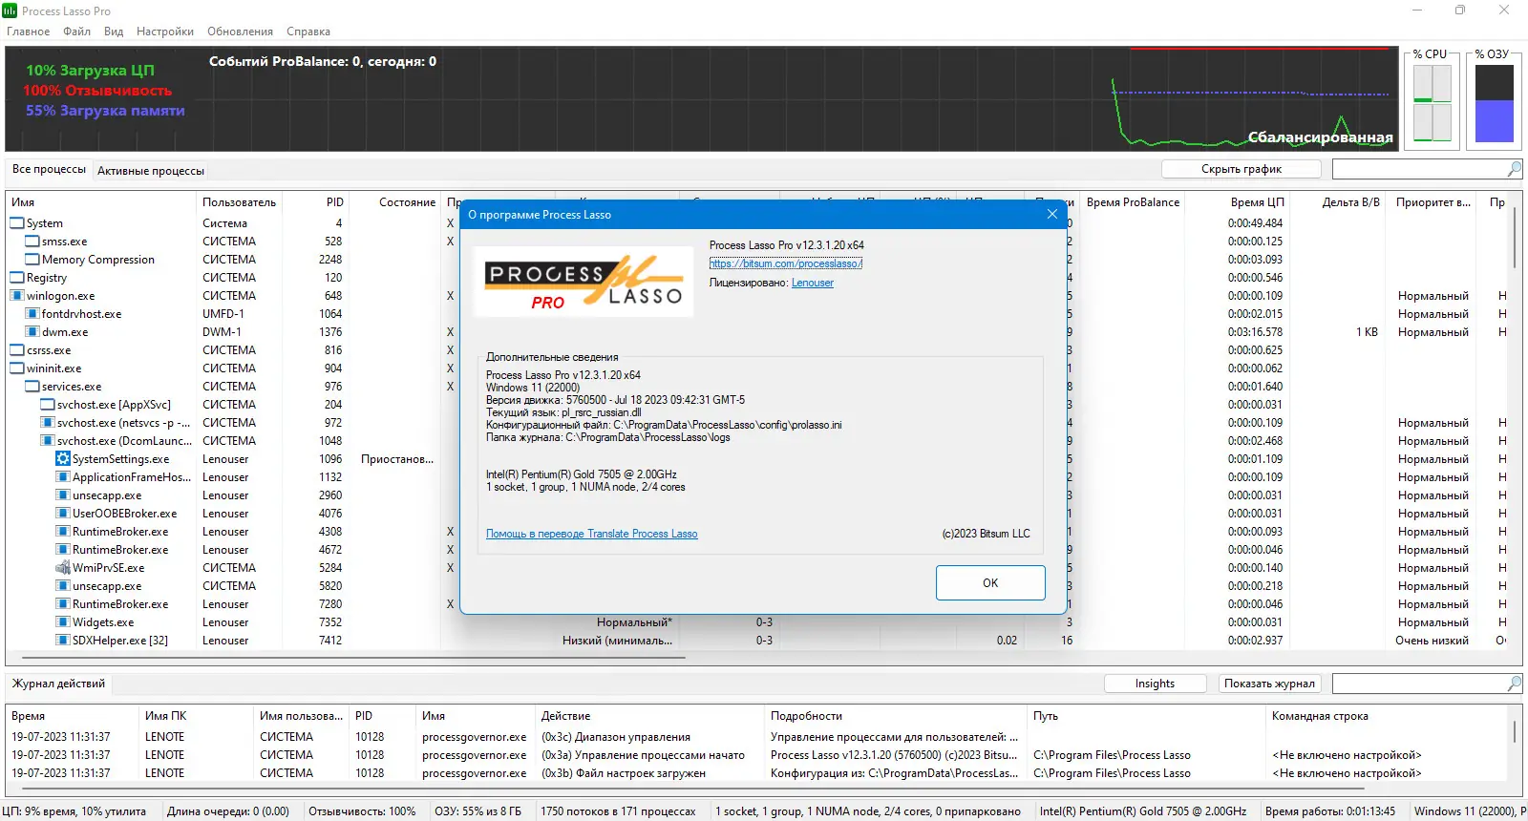Sort processes by Имя column header
This screenshot has width=1528, height=821.
(x=100, y=202)
